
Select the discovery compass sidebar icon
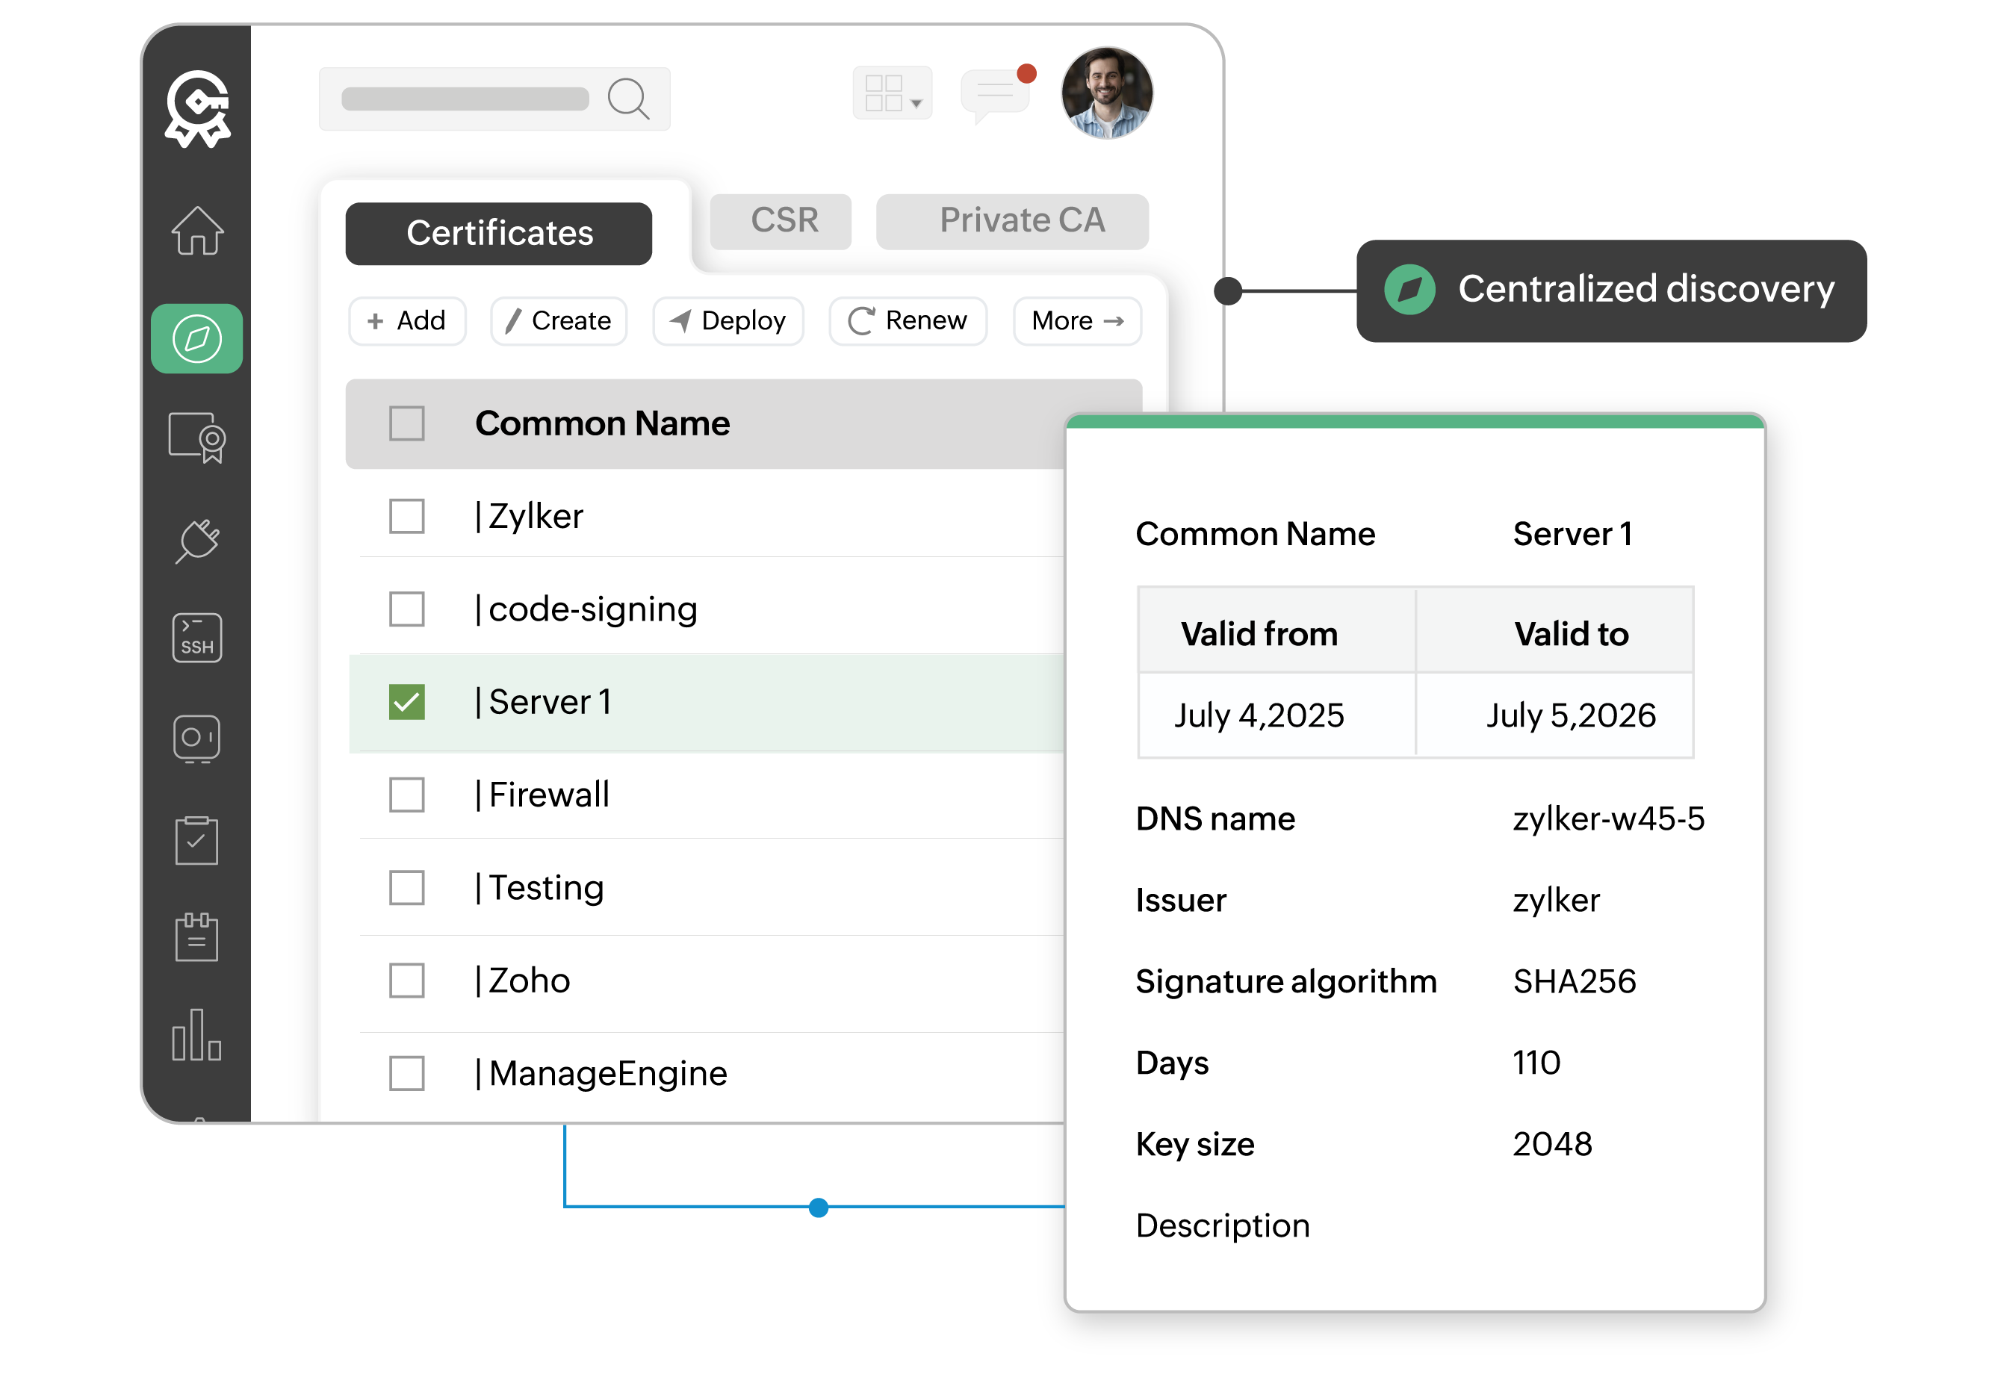click(196, 338)
